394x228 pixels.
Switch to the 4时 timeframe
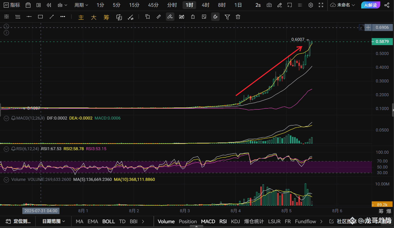click(x=205, y=5)
